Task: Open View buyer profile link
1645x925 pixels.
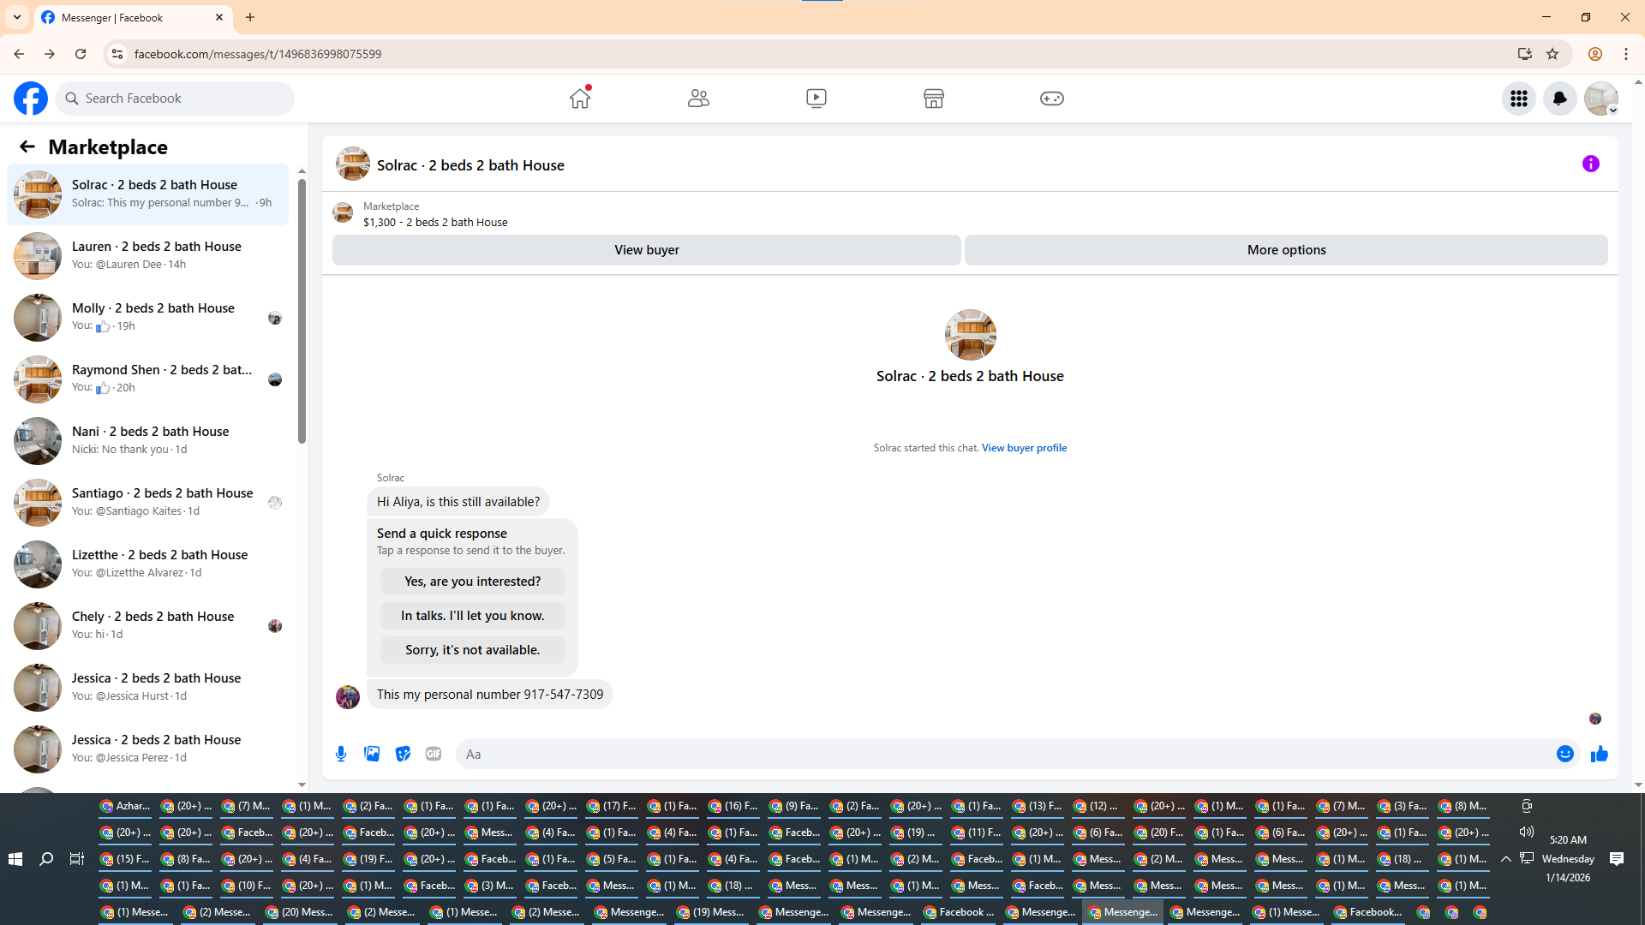Action: pos(1024,448)
